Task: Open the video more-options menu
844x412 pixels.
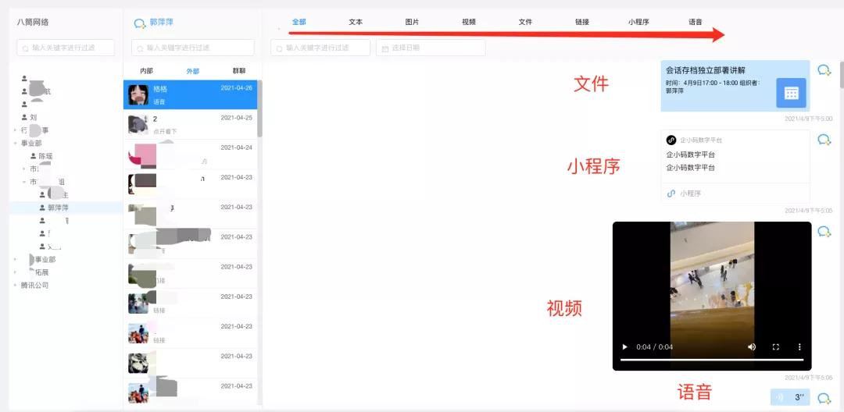Action: [799, 347]
